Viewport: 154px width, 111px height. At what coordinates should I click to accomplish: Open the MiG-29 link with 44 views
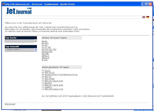[48, 77]
